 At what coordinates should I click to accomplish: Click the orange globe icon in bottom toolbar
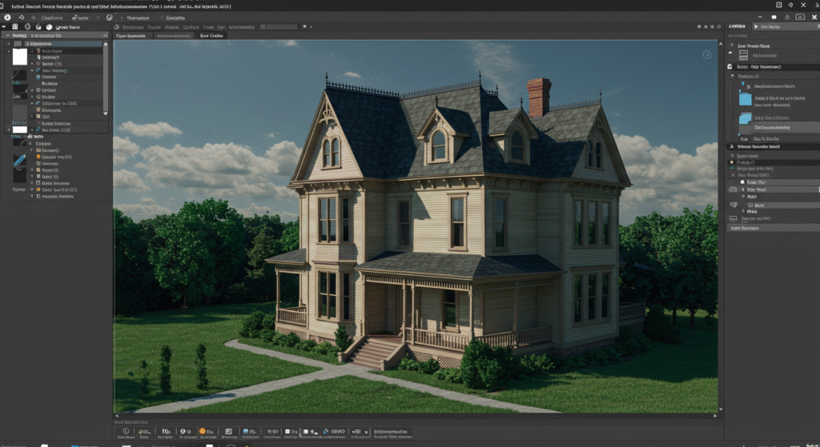pos(203,432)
